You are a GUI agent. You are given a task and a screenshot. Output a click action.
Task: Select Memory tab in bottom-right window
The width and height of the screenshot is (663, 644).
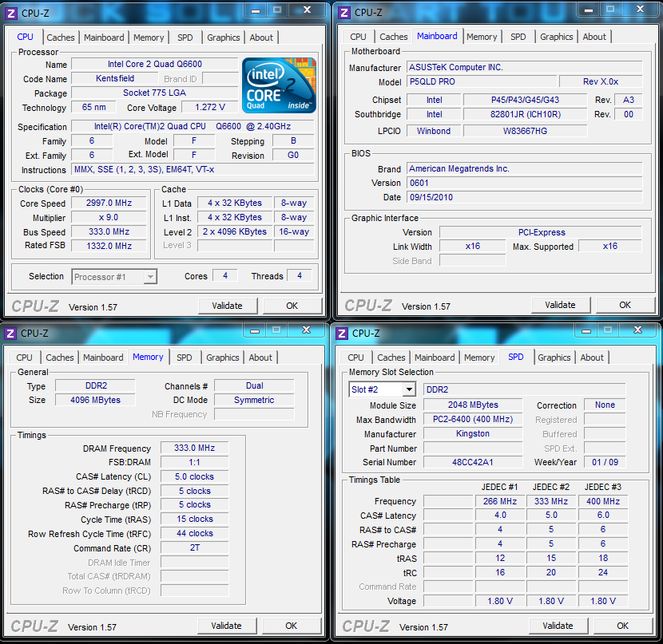click(x=479, y=358)
